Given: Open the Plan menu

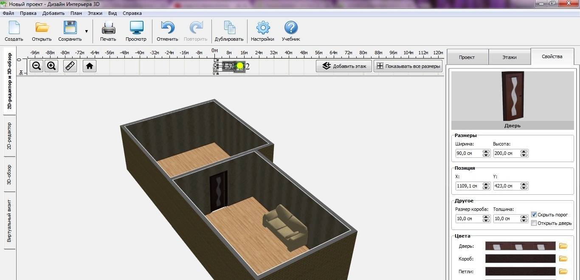Looking at the screenshot, I should (x=76, y=13).
